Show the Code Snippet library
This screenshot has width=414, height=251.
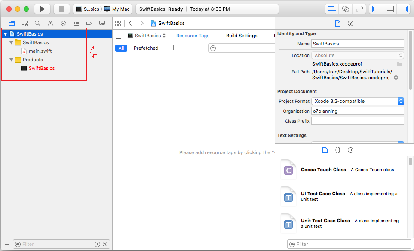point(337,150)
